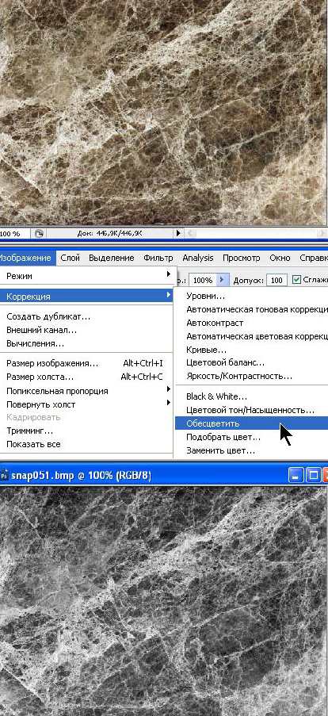Viewport: 328px width, 716px height.
Task: Open the Analysis menu
Action: coord(197,258)
